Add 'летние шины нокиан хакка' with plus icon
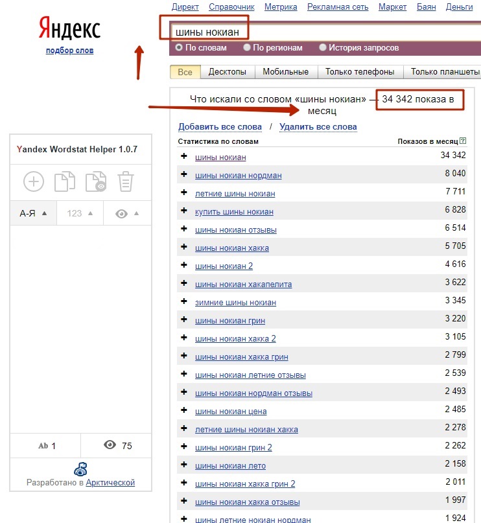Screen dimensions: 481x523 [x=184, y=428]
